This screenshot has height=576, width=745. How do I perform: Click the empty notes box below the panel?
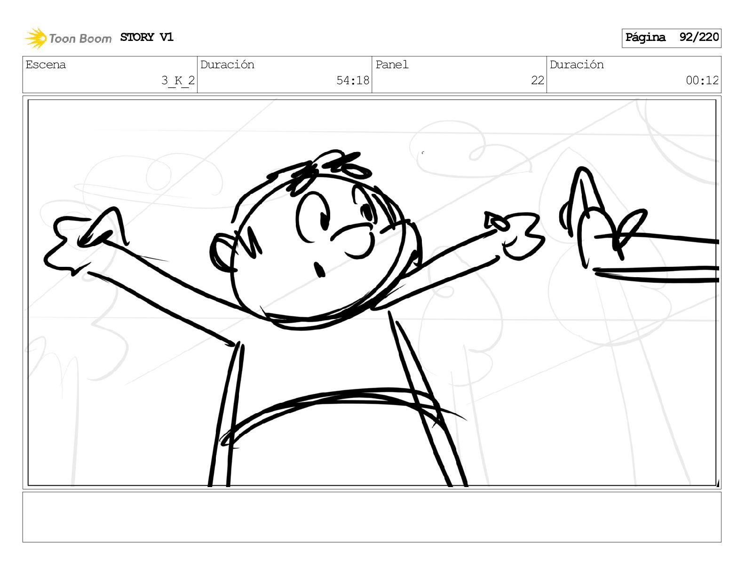point(372,517)
